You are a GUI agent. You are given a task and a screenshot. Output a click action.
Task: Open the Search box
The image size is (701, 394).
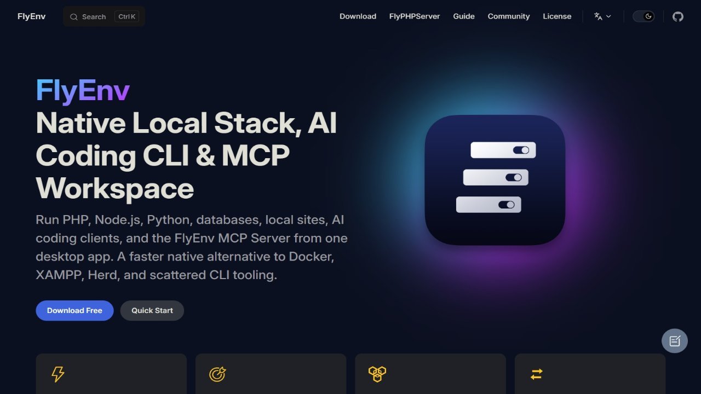click(104, 16)
